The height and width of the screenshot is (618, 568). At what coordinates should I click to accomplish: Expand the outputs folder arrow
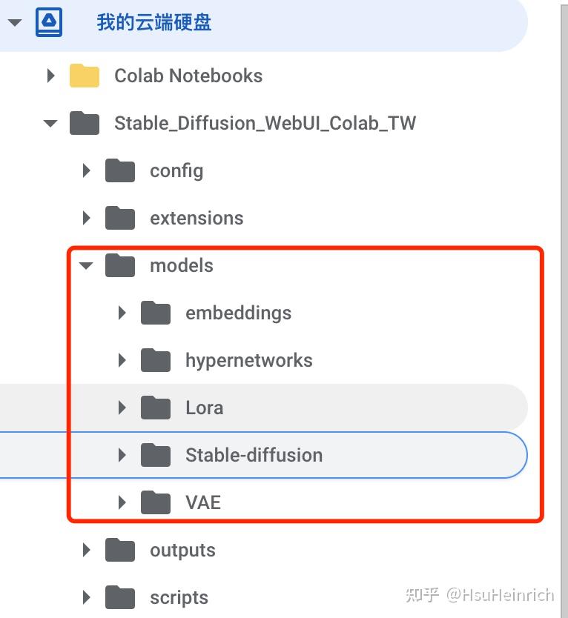click(86, 550)
